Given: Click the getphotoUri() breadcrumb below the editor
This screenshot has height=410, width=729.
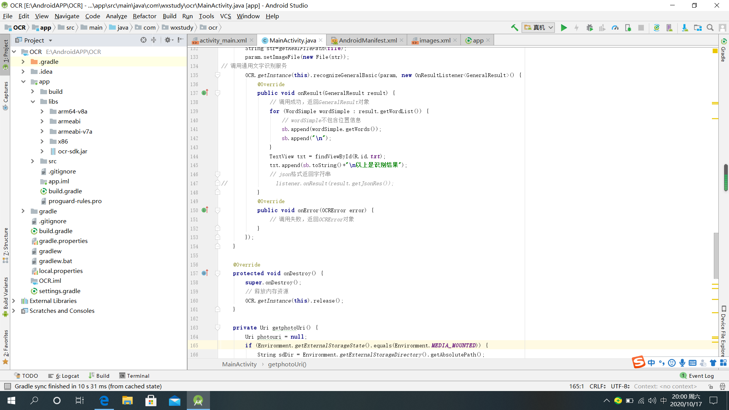Looking at the screenshot, I should [287, 364].
